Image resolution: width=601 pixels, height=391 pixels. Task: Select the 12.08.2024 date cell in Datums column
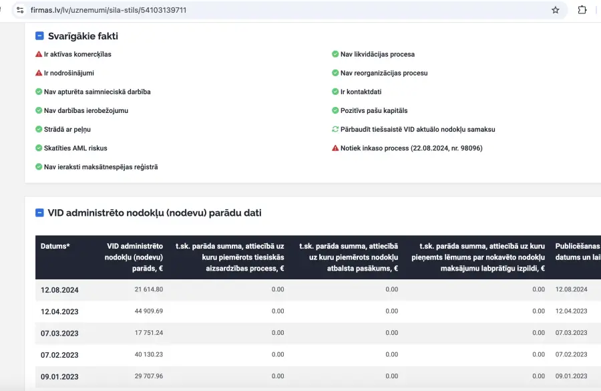[59, 290]
